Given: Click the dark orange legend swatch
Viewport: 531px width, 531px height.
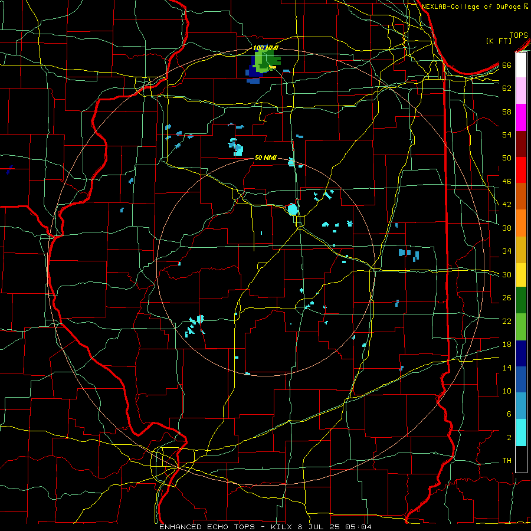Looking at the screenshot, I should [521, 196].
